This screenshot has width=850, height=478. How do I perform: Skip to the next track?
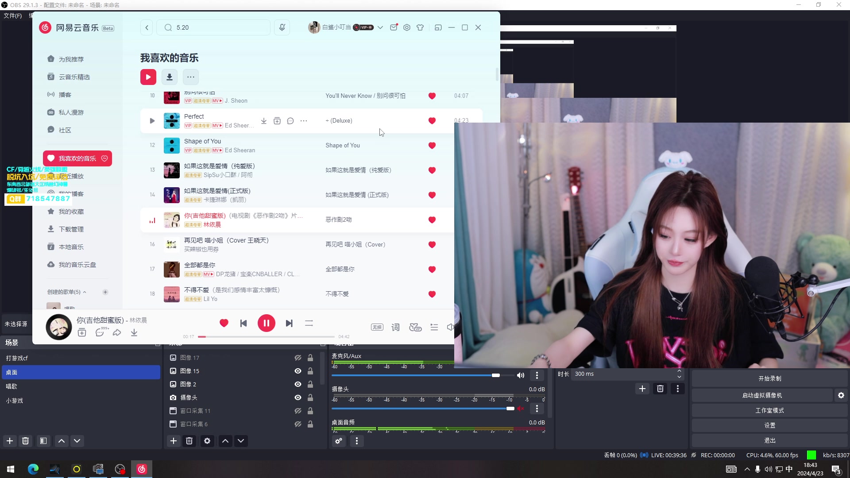coord(289,324)
